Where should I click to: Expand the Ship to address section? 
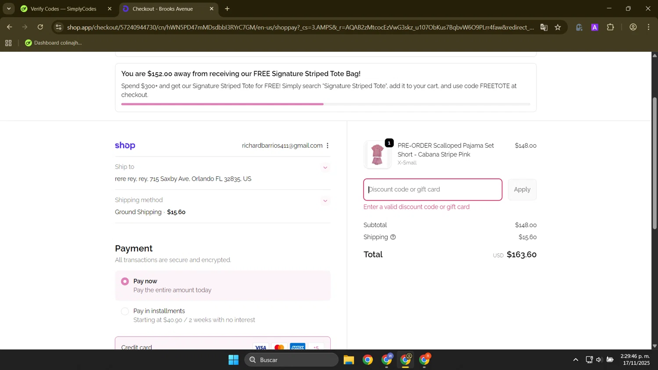click(x=325, y=167)
